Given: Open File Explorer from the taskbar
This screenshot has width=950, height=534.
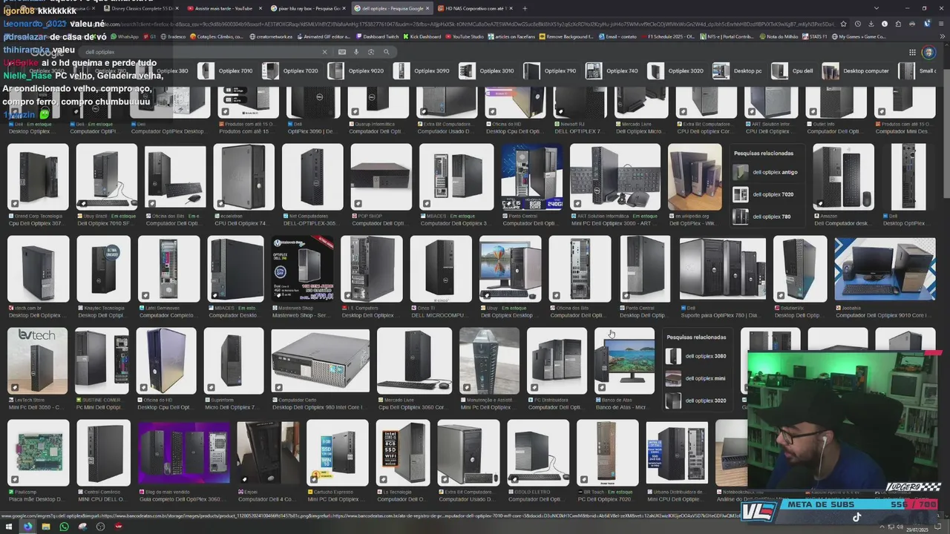Looking at the screenshot, I should [x=46, y=527].
